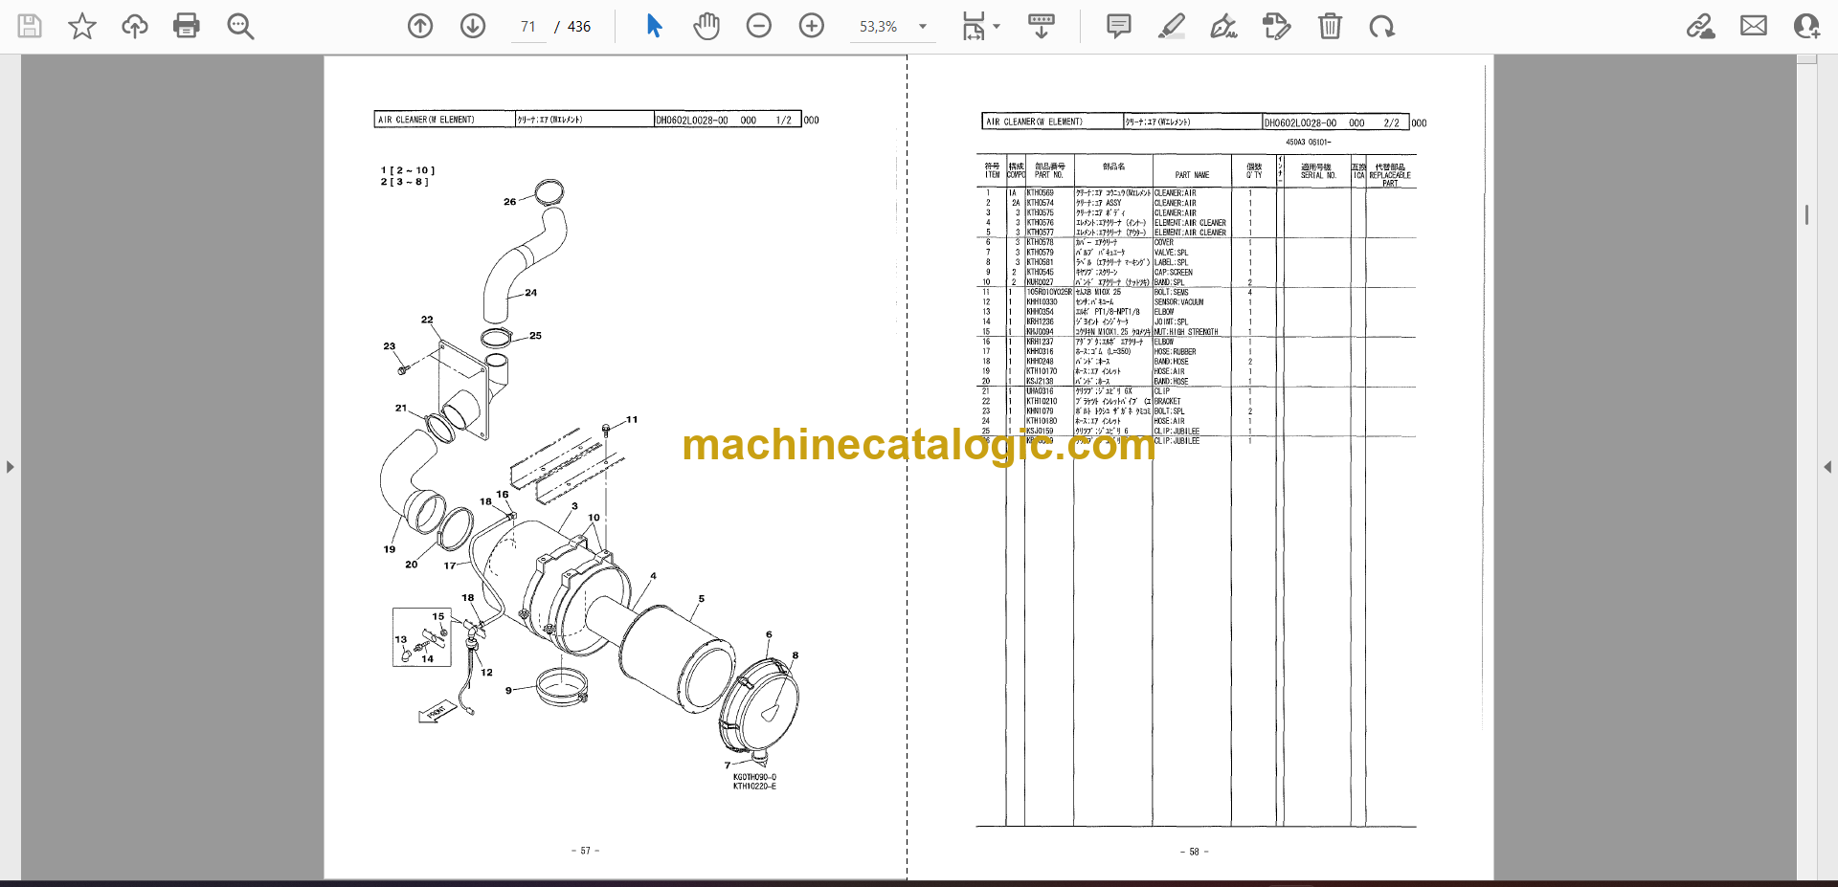Click the total page count 436
1838x887 pixels.
pos(579,27)
